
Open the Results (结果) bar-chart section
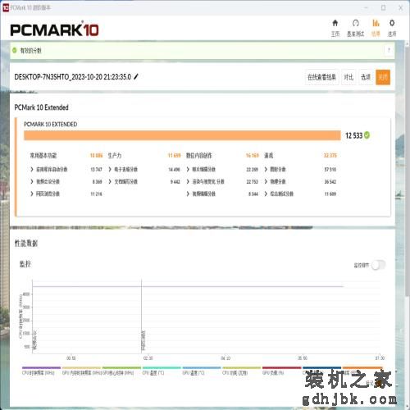point(376,28)
